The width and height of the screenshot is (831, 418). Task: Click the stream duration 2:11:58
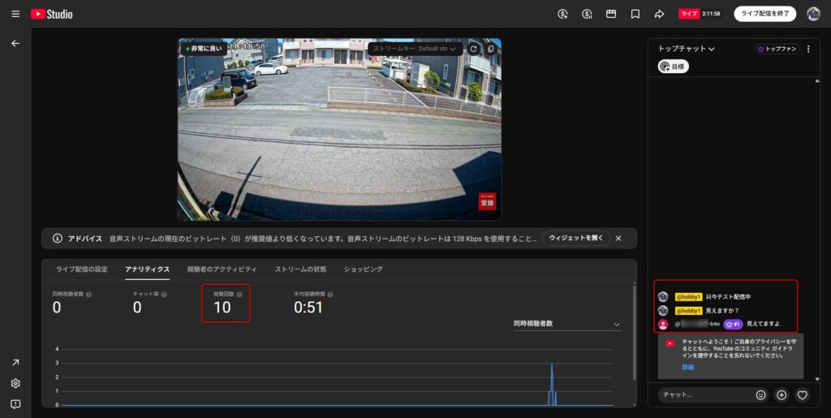tap(711, 14)
